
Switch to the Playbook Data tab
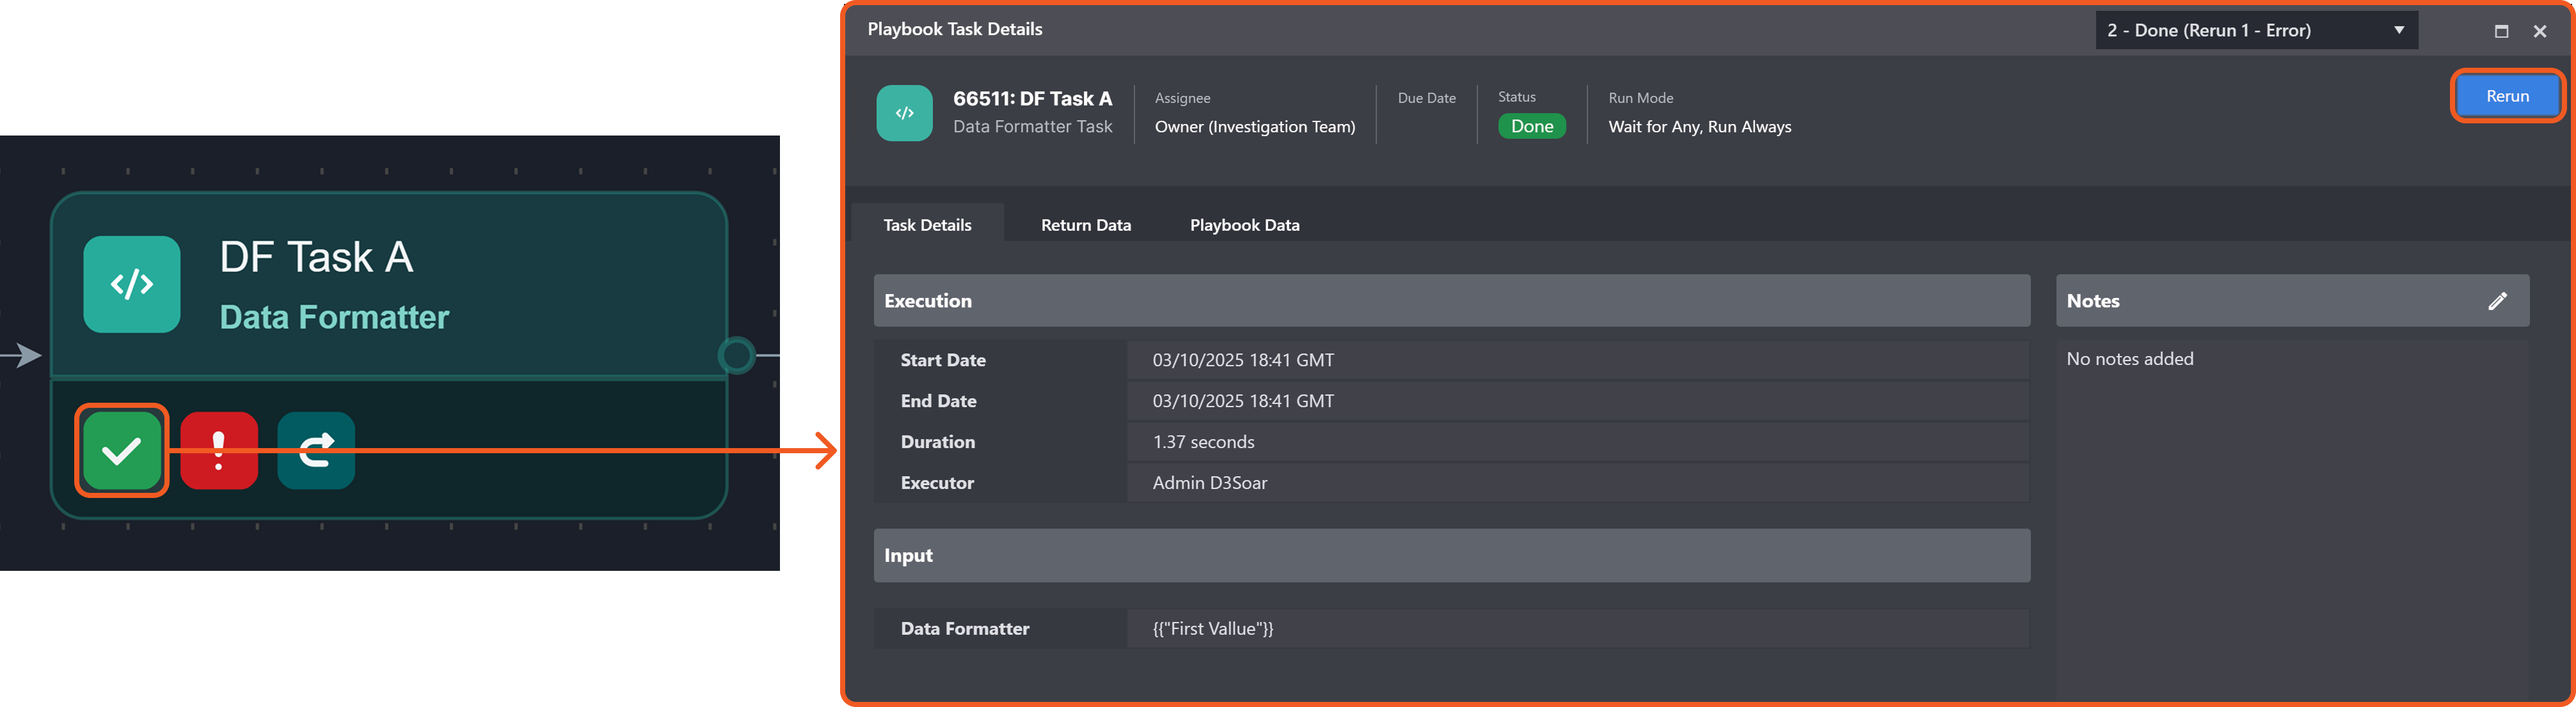[x=1244, y=224]
